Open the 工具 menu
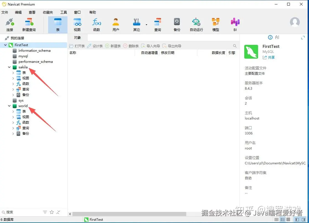 tap(63, 12)
